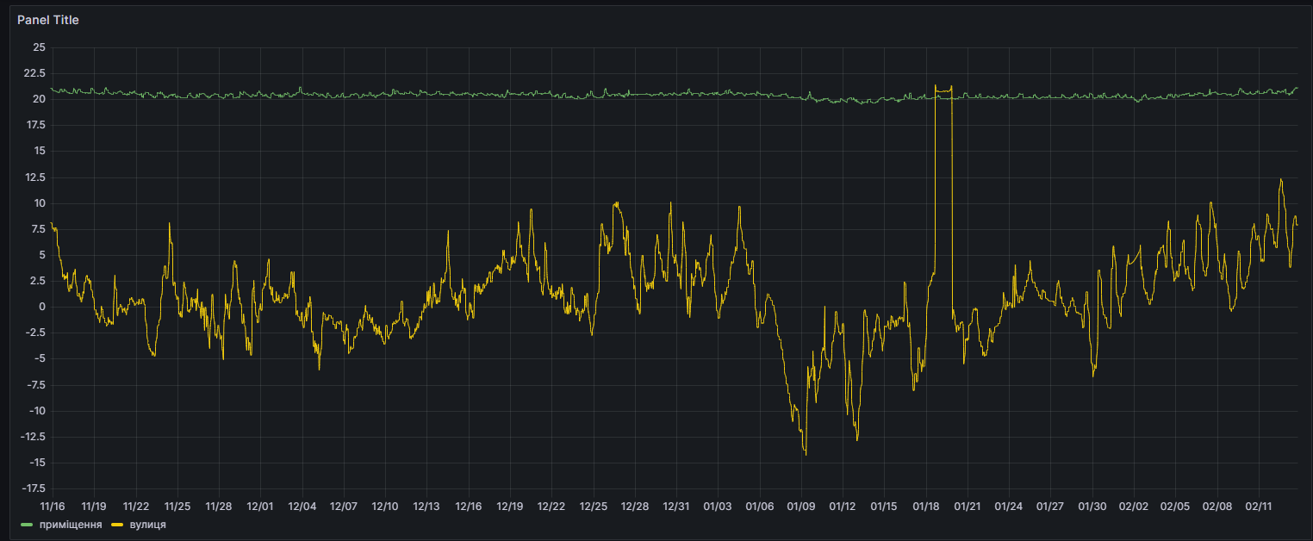Click the yellow line's lowest dip near 01/09
Screen dimensions: 1313x541
(806, 454)
